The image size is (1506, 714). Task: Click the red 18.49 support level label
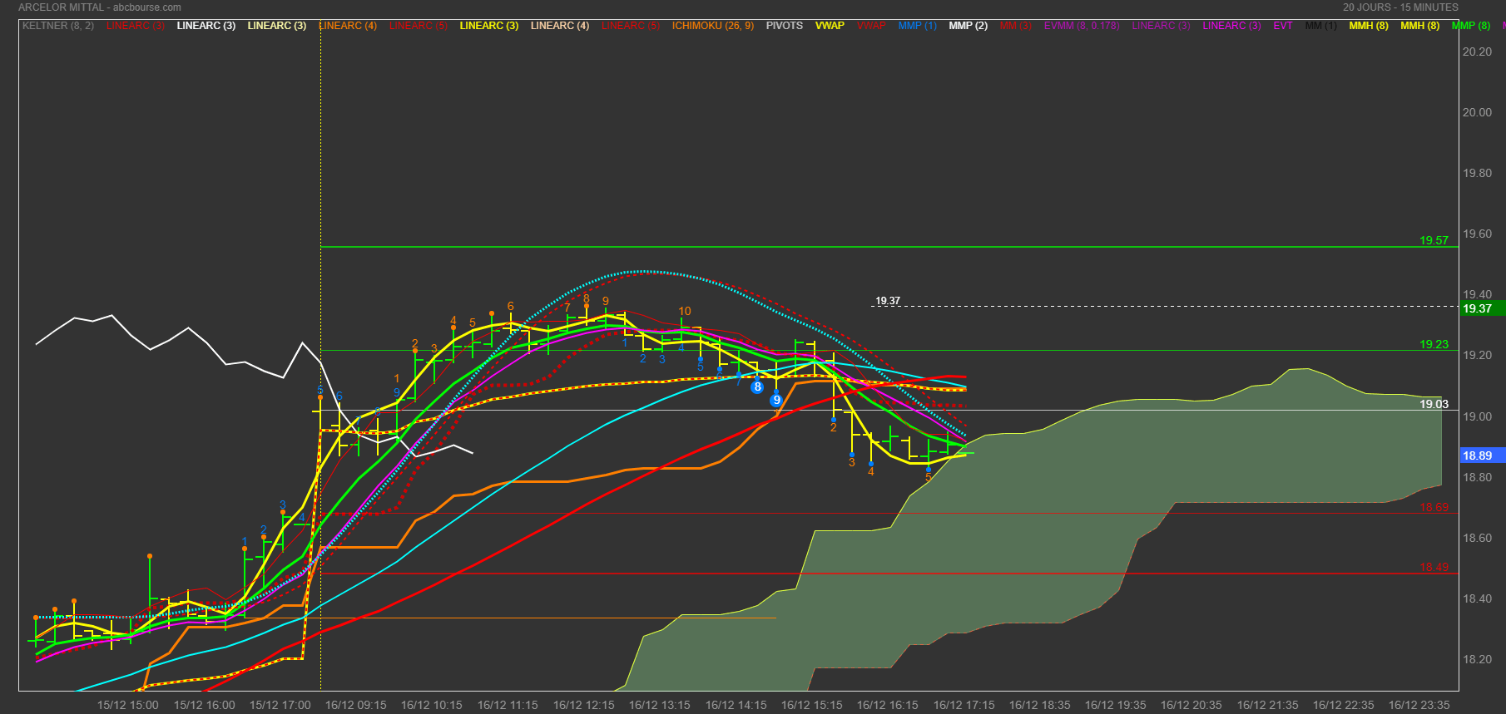coord(1434,568)
